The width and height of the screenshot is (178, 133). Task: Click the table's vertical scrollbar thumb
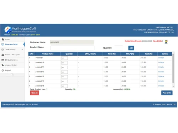pos(173,68)
